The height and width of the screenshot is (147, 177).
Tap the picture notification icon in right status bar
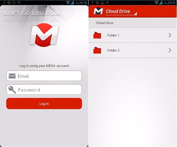(102, 3)
